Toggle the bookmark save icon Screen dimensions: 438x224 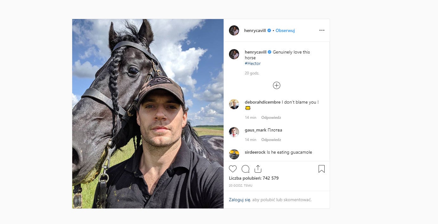pyautogui.click(x=321, y=169)
